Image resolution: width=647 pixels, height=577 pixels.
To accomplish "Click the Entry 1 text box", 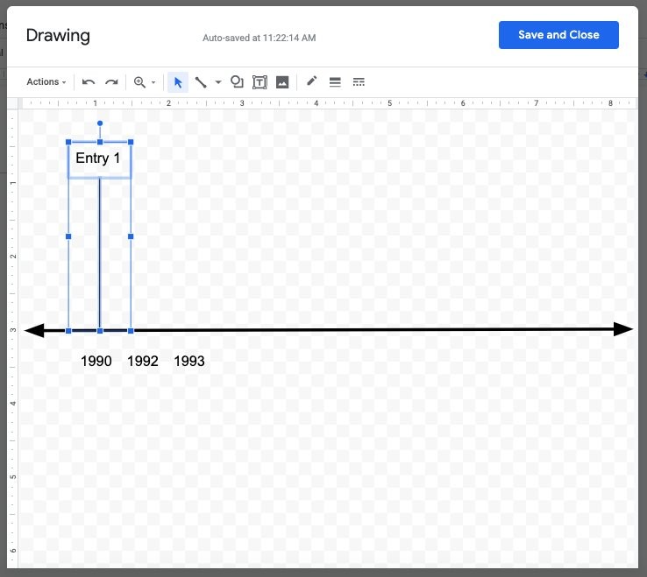I will 99,160.
